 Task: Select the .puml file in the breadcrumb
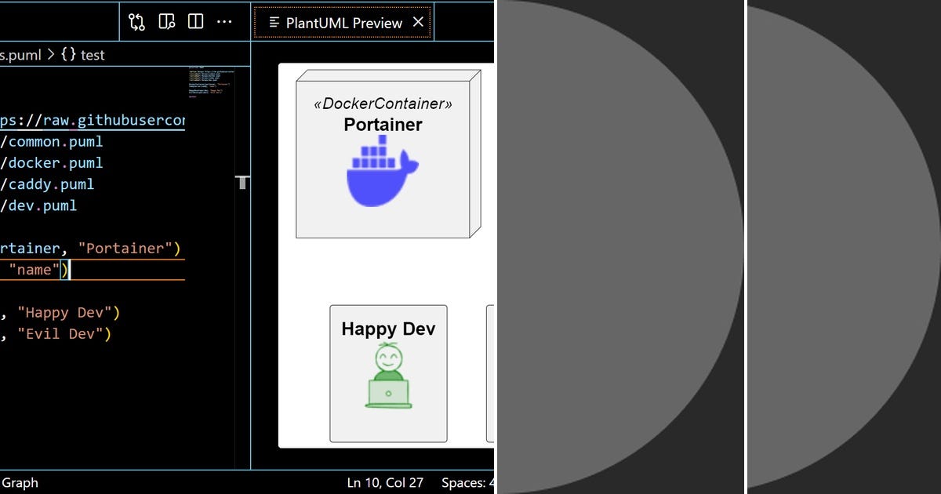(x=20, y=55)
